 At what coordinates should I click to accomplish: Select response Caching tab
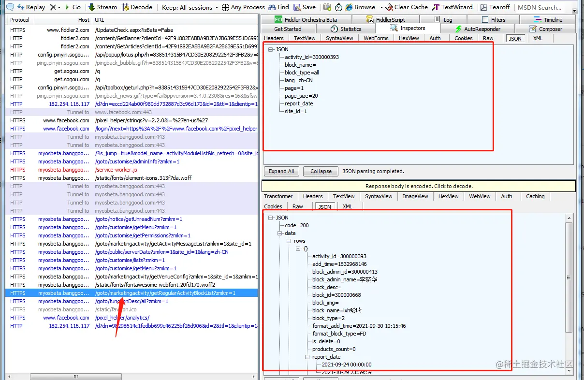[535, 196]
